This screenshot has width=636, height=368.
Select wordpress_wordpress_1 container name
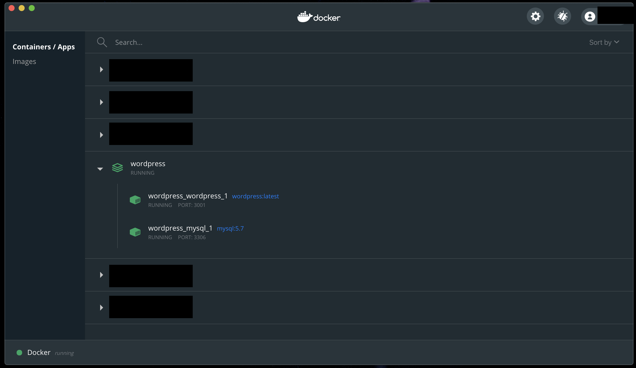click(188, 196)
